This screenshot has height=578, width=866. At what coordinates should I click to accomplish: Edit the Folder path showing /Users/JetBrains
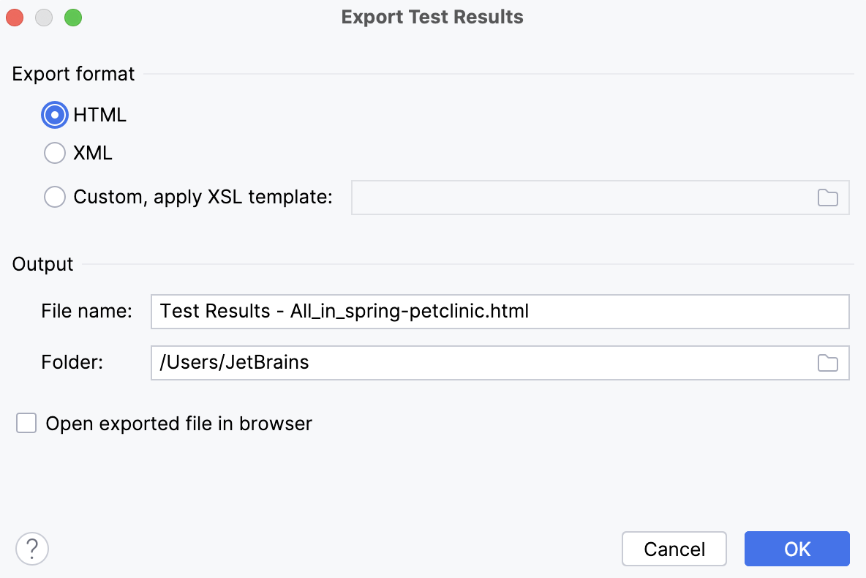pyautogui.click(x=439, y=363)
